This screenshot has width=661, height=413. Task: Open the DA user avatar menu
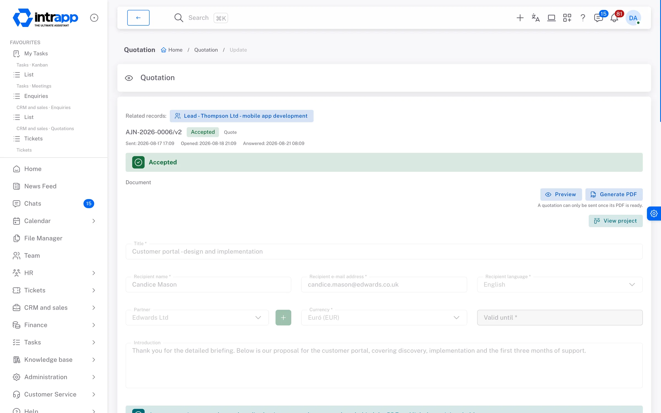633,18
